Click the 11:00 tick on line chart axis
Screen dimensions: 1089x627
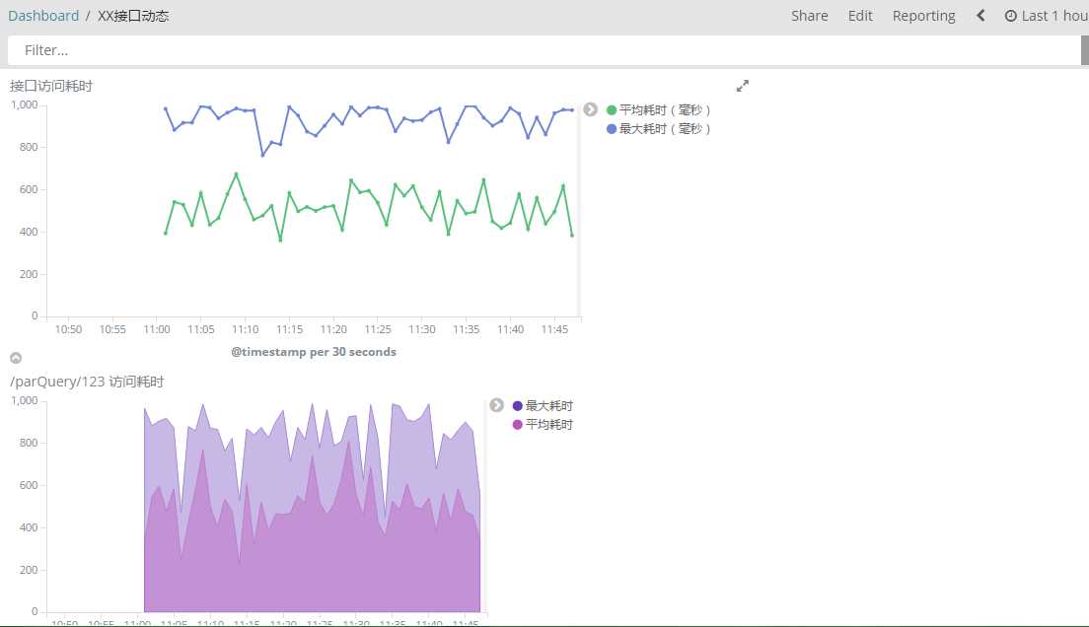pyautogui.click(x=157, y=329)
